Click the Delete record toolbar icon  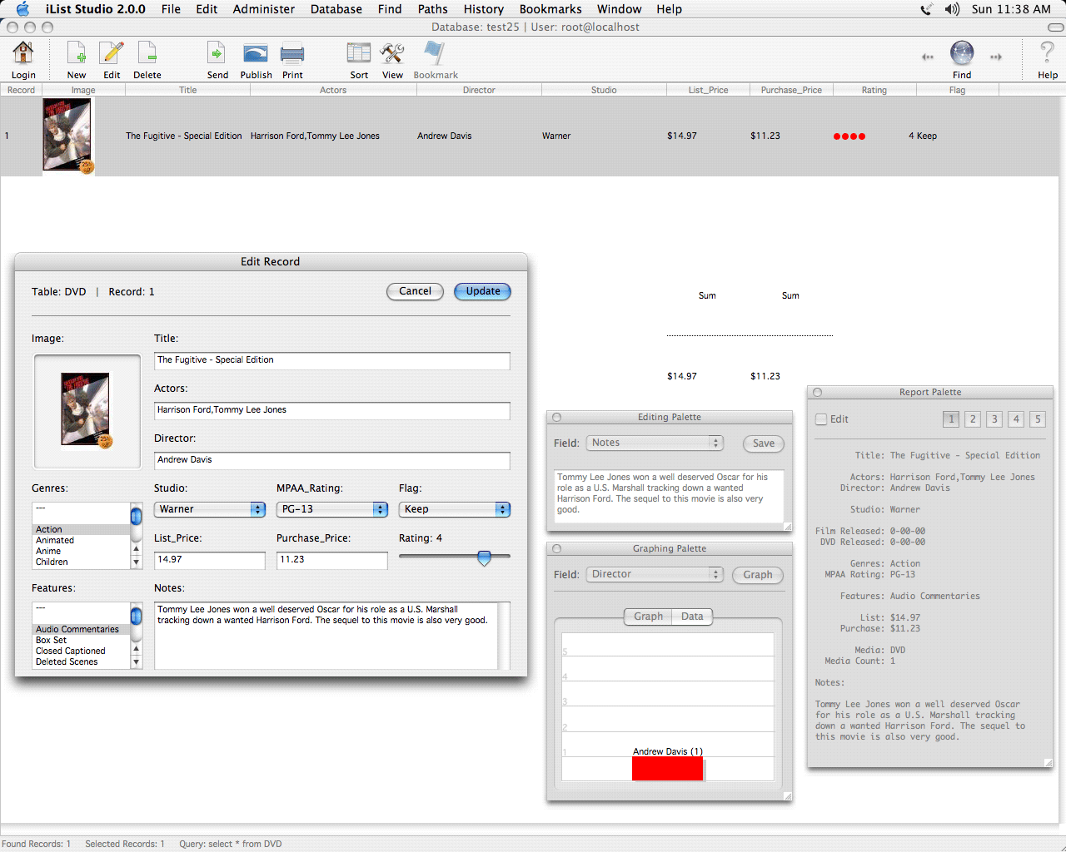click(x=147, y=53)
